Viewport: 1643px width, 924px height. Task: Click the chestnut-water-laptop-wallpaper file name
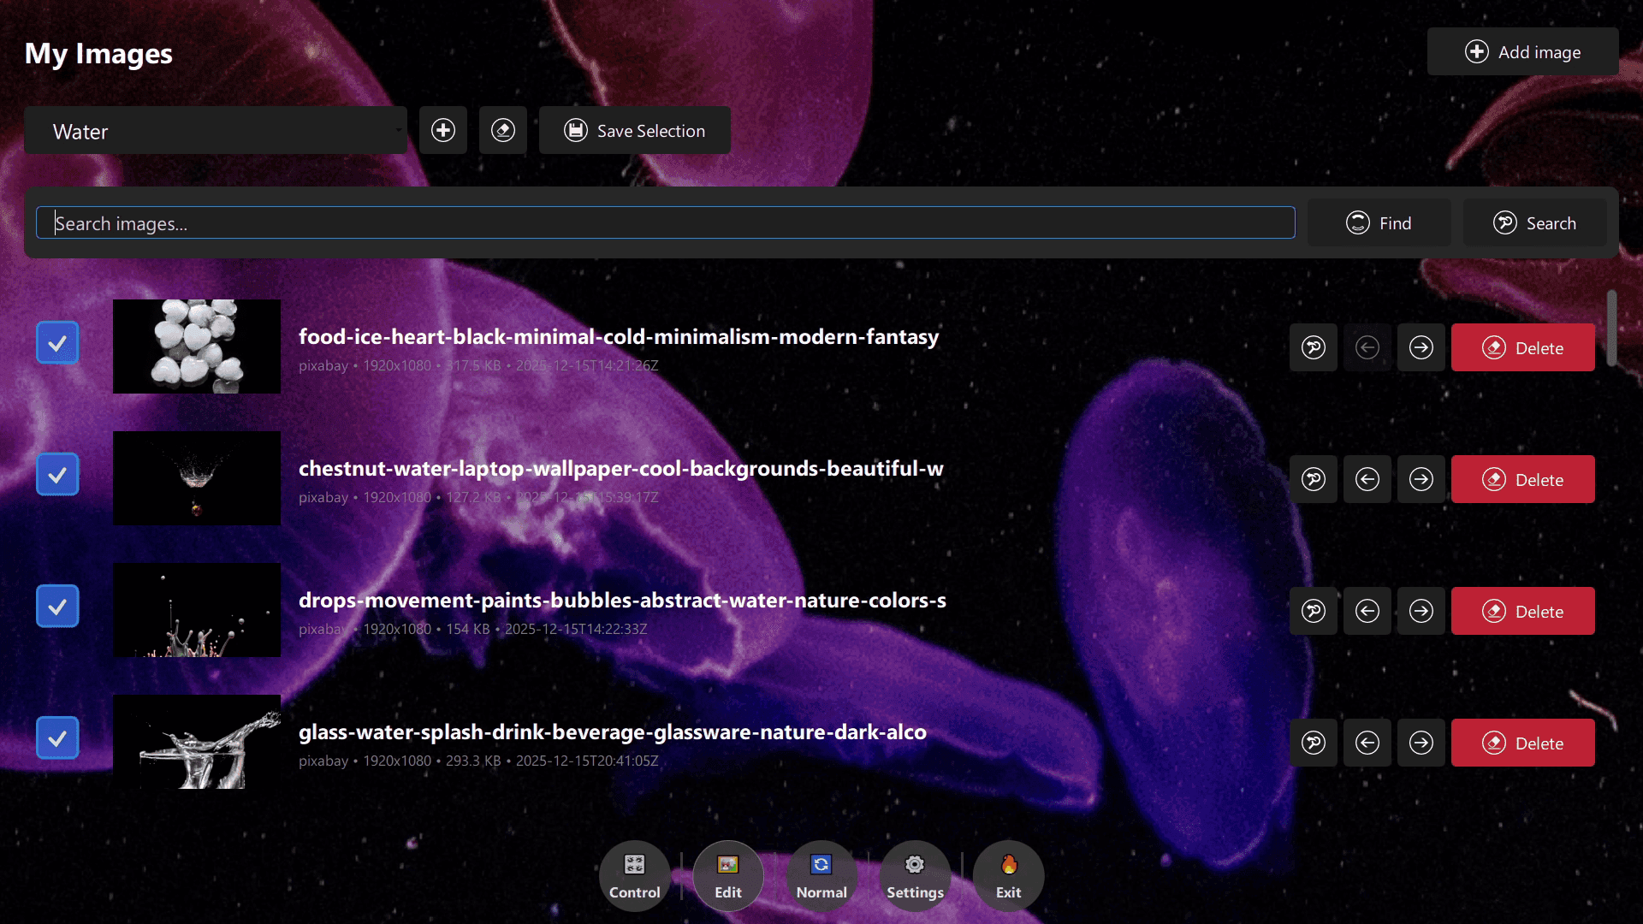tap(621, 468)
